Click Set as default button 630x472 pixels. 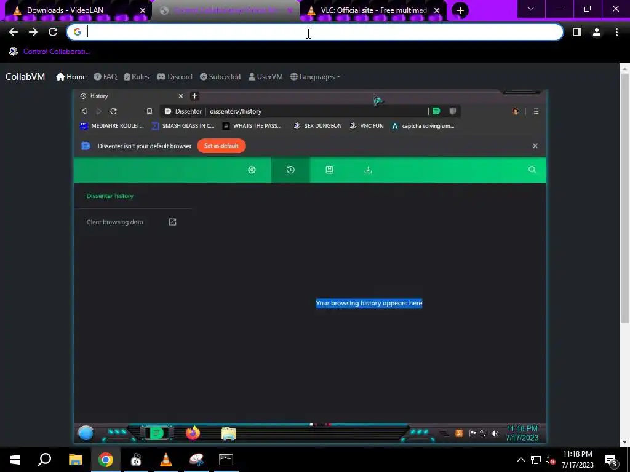click(221, 146)
